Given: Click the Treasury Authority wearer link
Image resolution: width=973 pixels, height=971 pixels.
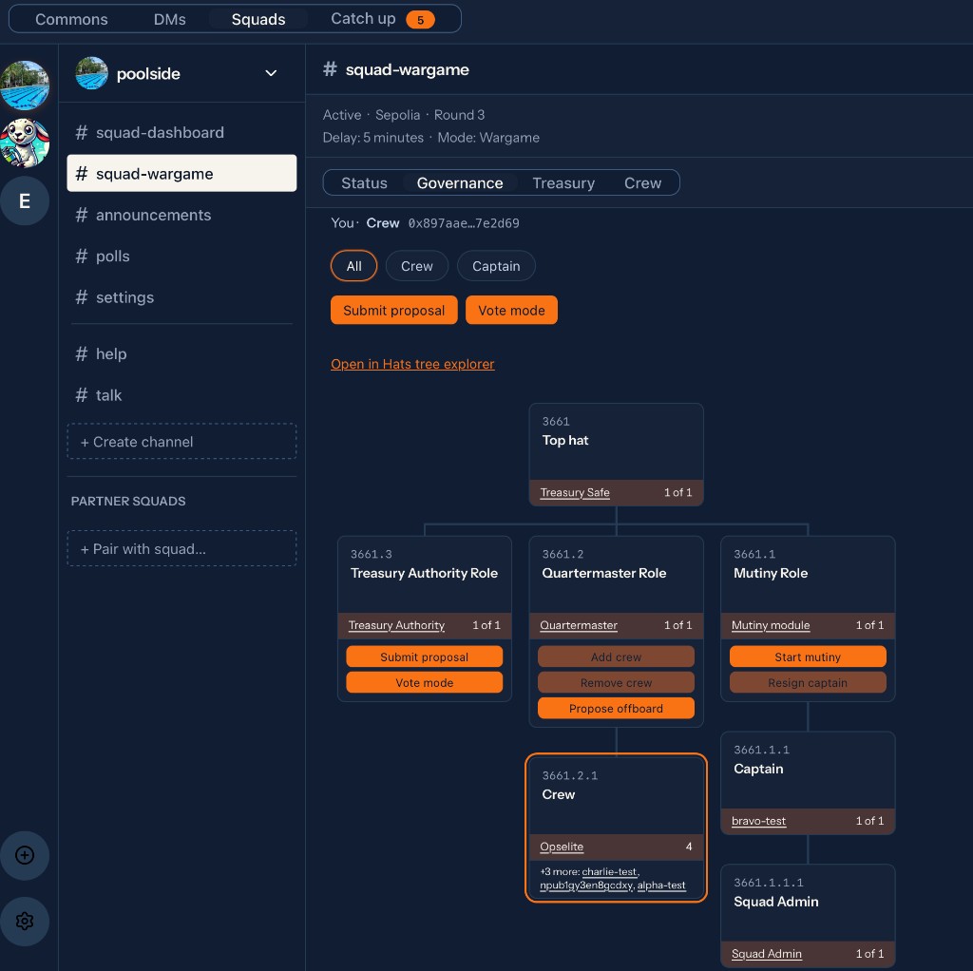Looking at the screenshot, I should pyautogui.click(x=396, y=625).
